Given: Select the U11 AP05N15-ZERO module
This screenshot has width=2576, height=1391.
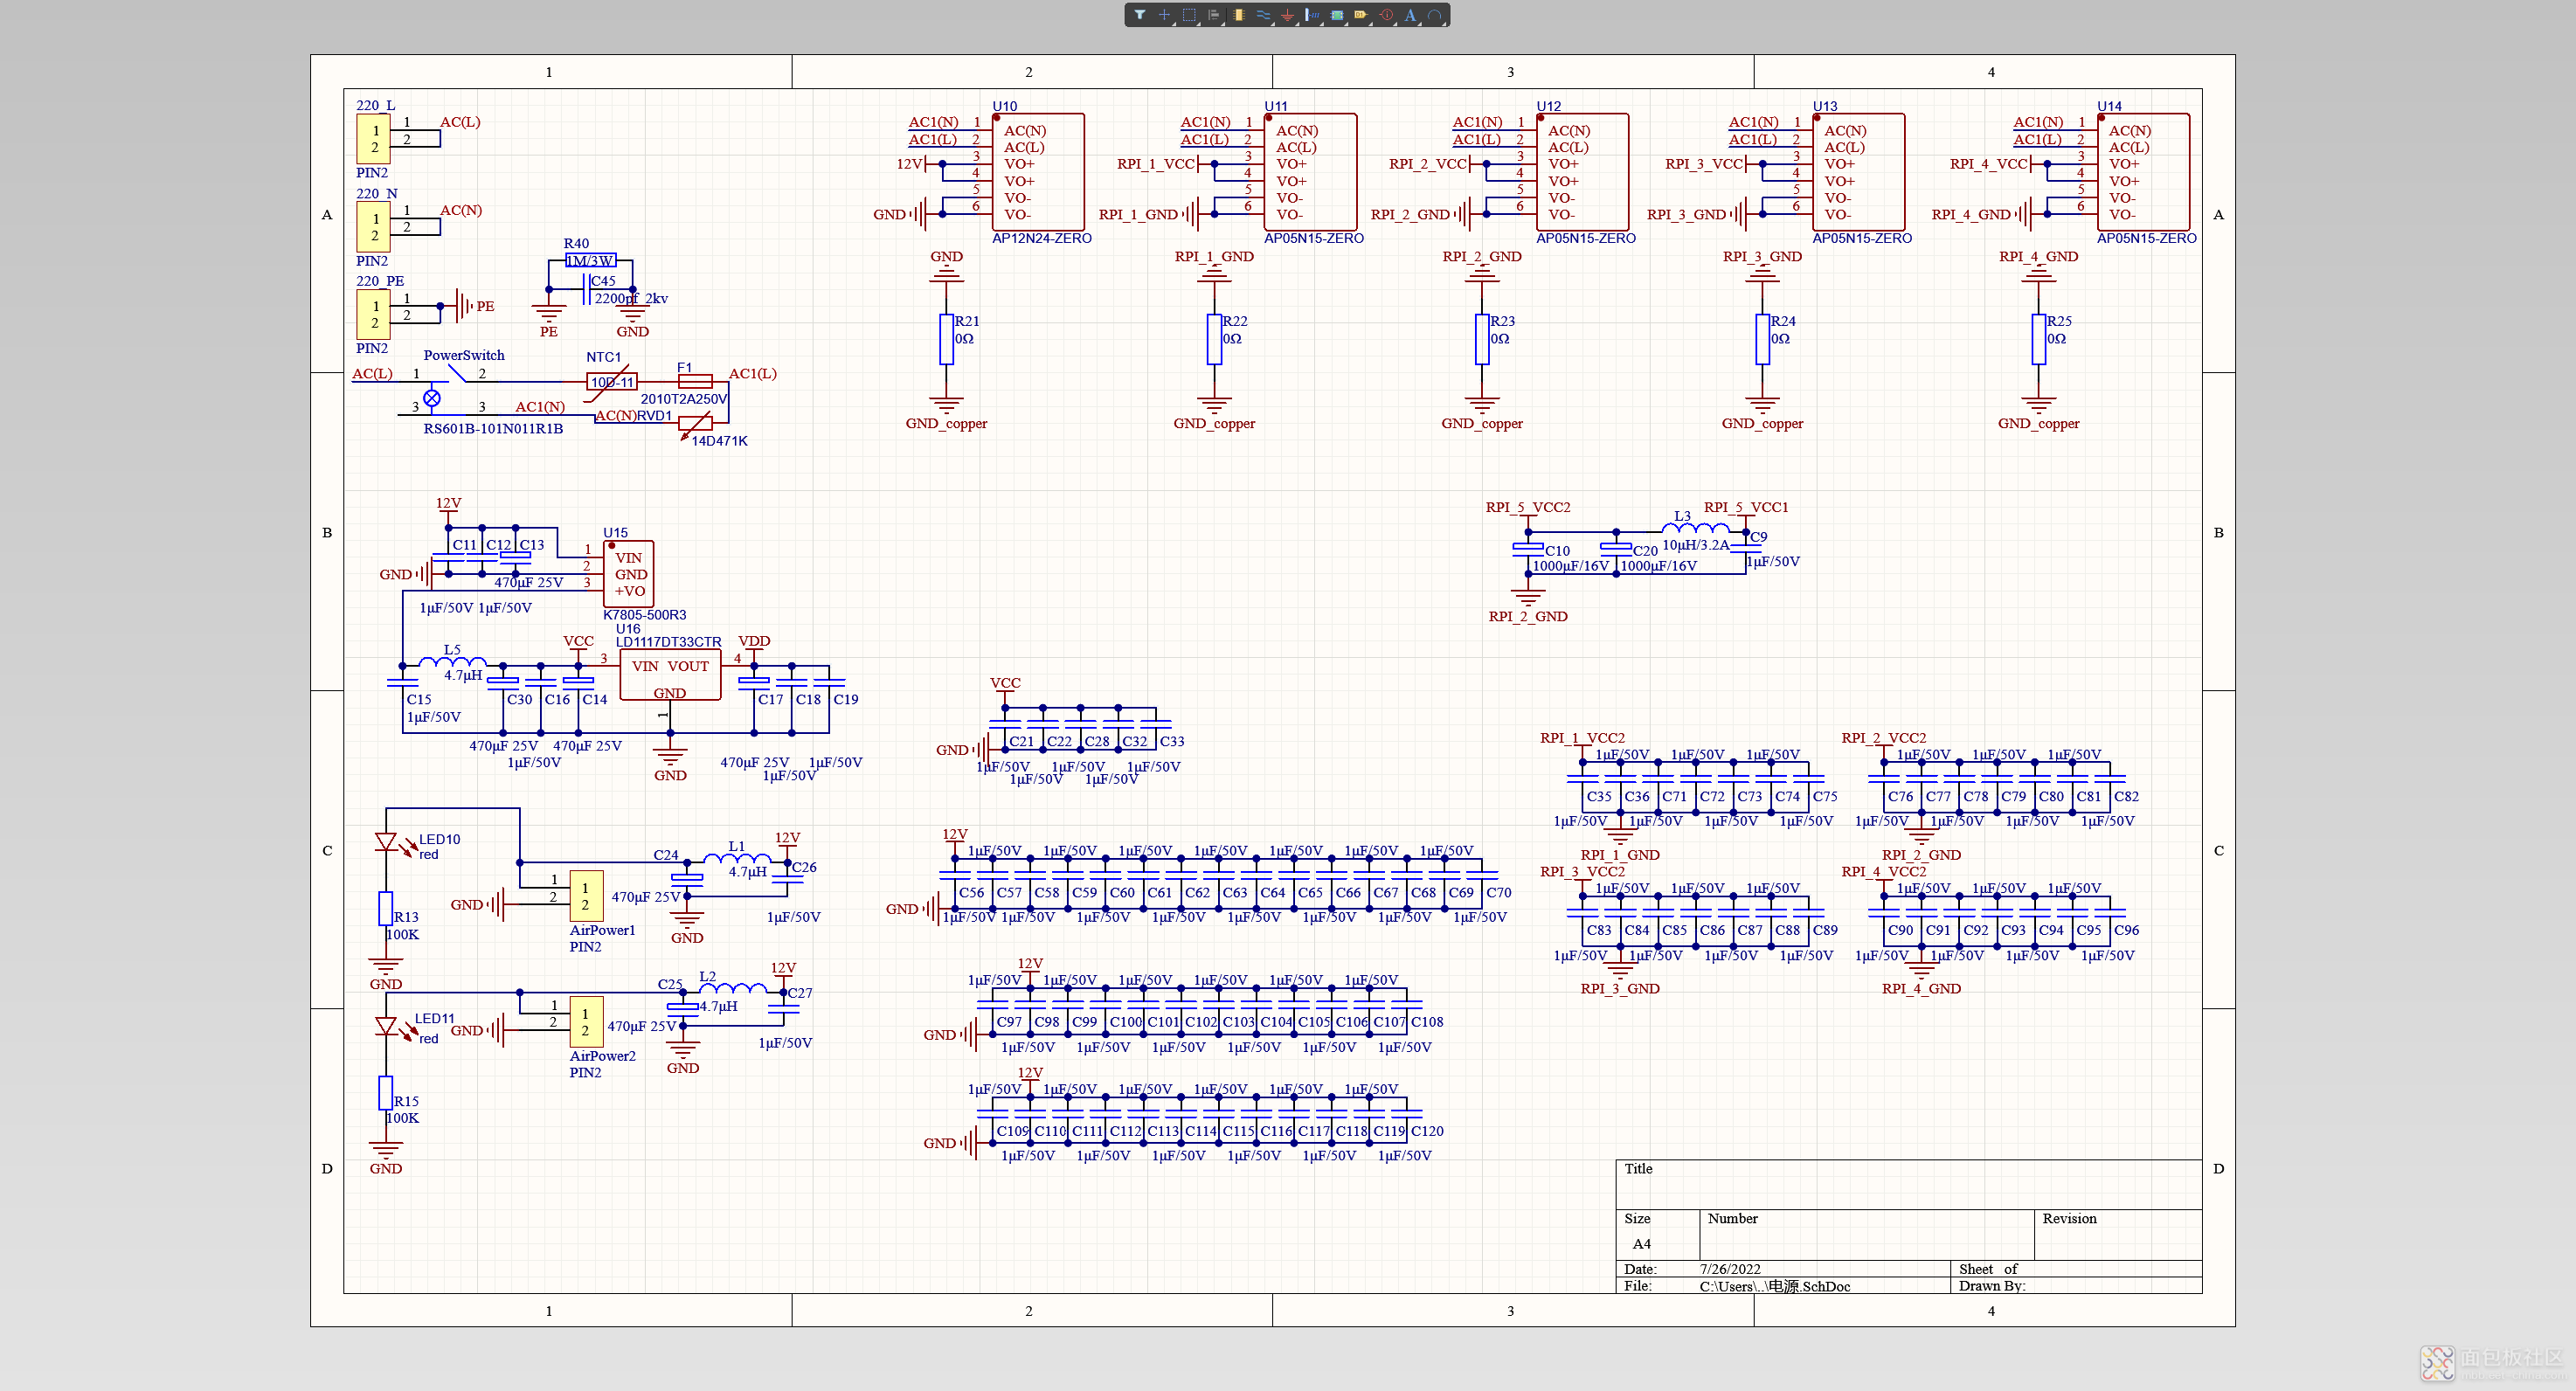Looking at the screenshot, I should click(x=1310, y=172).
